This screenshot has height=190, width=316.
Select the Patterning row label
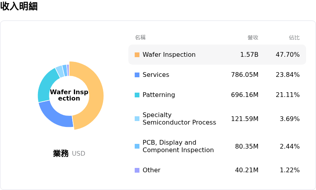tap(158, 95)
